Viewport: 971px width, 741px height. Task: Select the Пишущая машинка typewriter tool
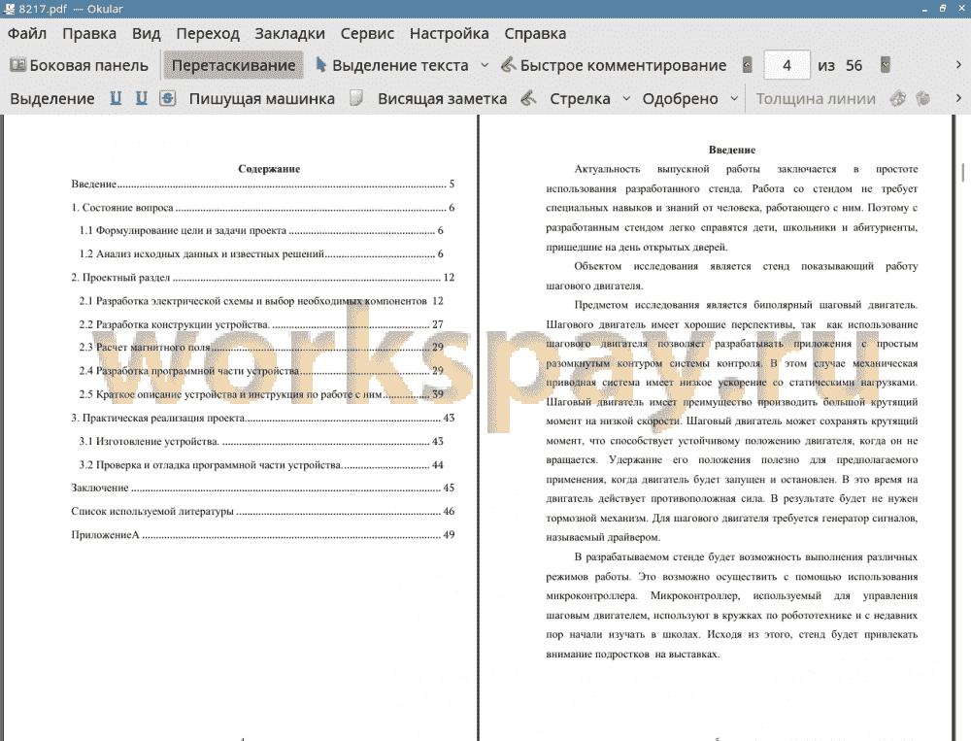point(261,98)
